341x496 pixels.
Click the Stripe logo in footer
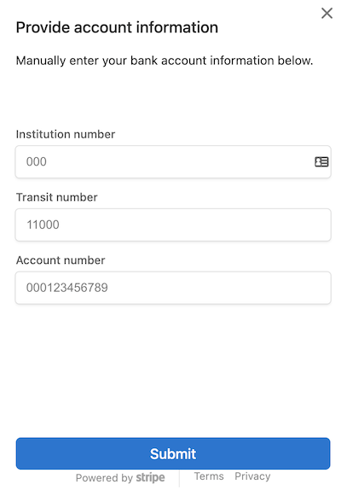pyautogui.click(x=150, y=477)
